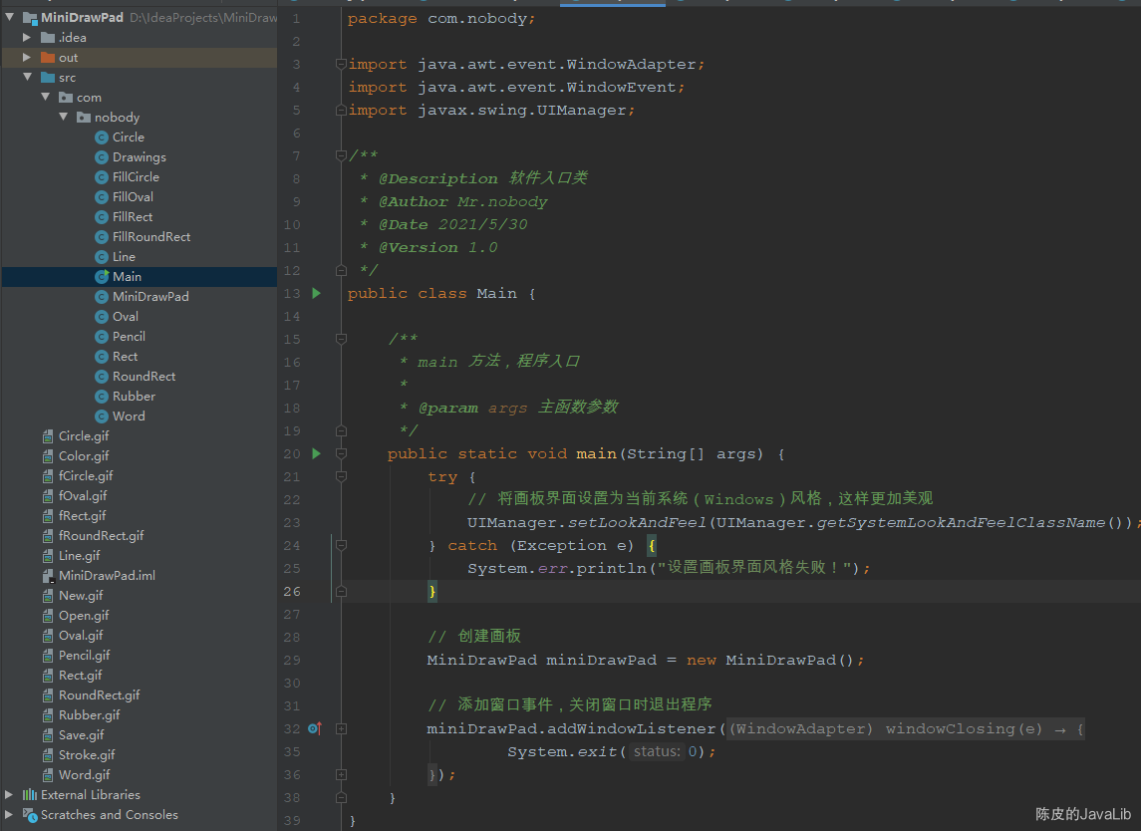
Task: Open Save.gif in project tree
Action: click(82, 735)
